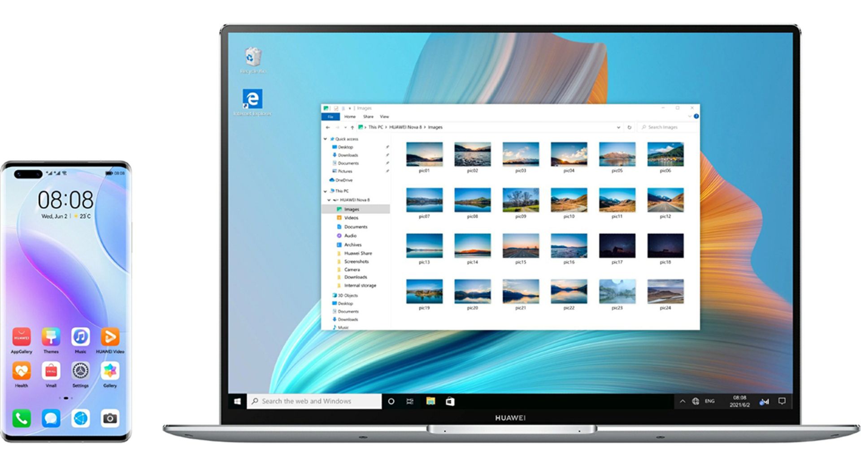Click the Refresh button in address bar
Viewport: 861px width, 466px height.
tap(629, 127)
